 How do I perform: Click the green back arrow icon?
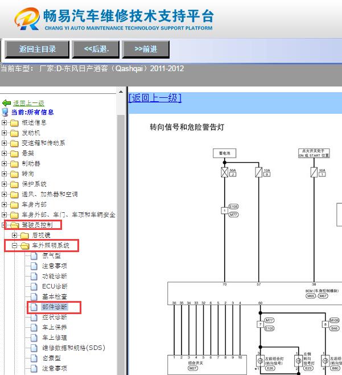pos(6,103)
